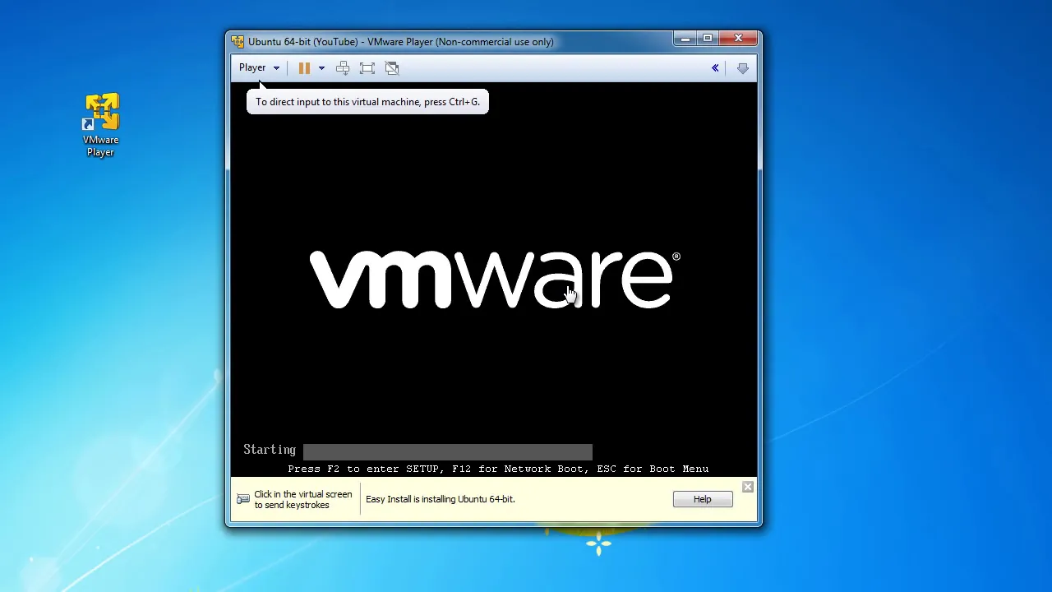Click the window title 'Ubuntu 64-bit (YouTube)'
1052x592 pixels.
302,42
